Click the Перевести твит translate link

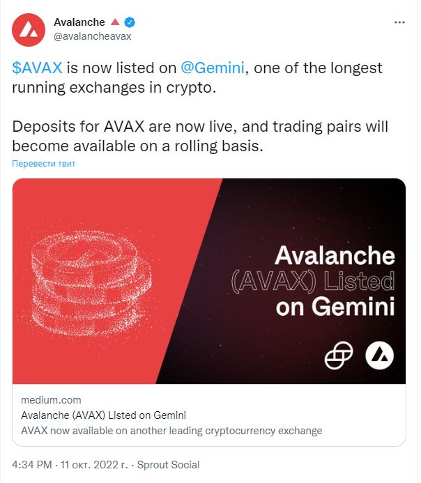pyautogui.click(x=43, y=164)
